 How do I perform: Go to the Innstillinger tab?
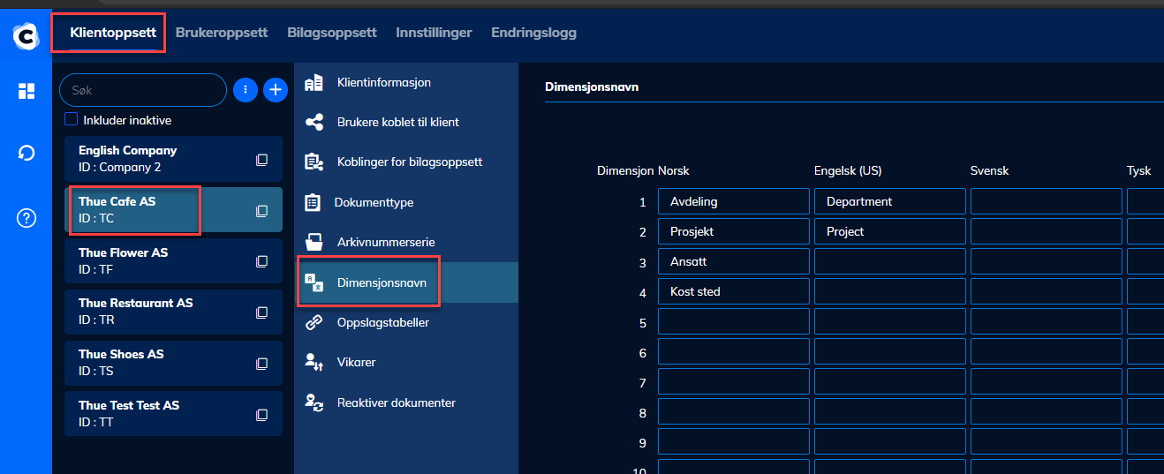point(434,33)
